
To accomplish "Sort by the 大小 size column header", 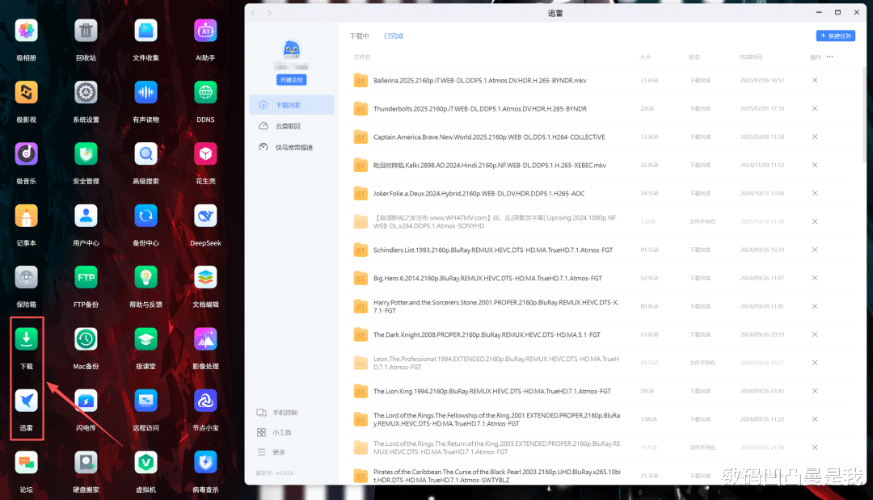I will pos(645,57).
